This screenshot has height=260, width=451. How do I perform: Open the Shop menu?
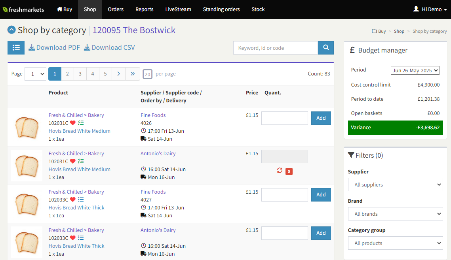pyautogui.click(x=90, y=9)
